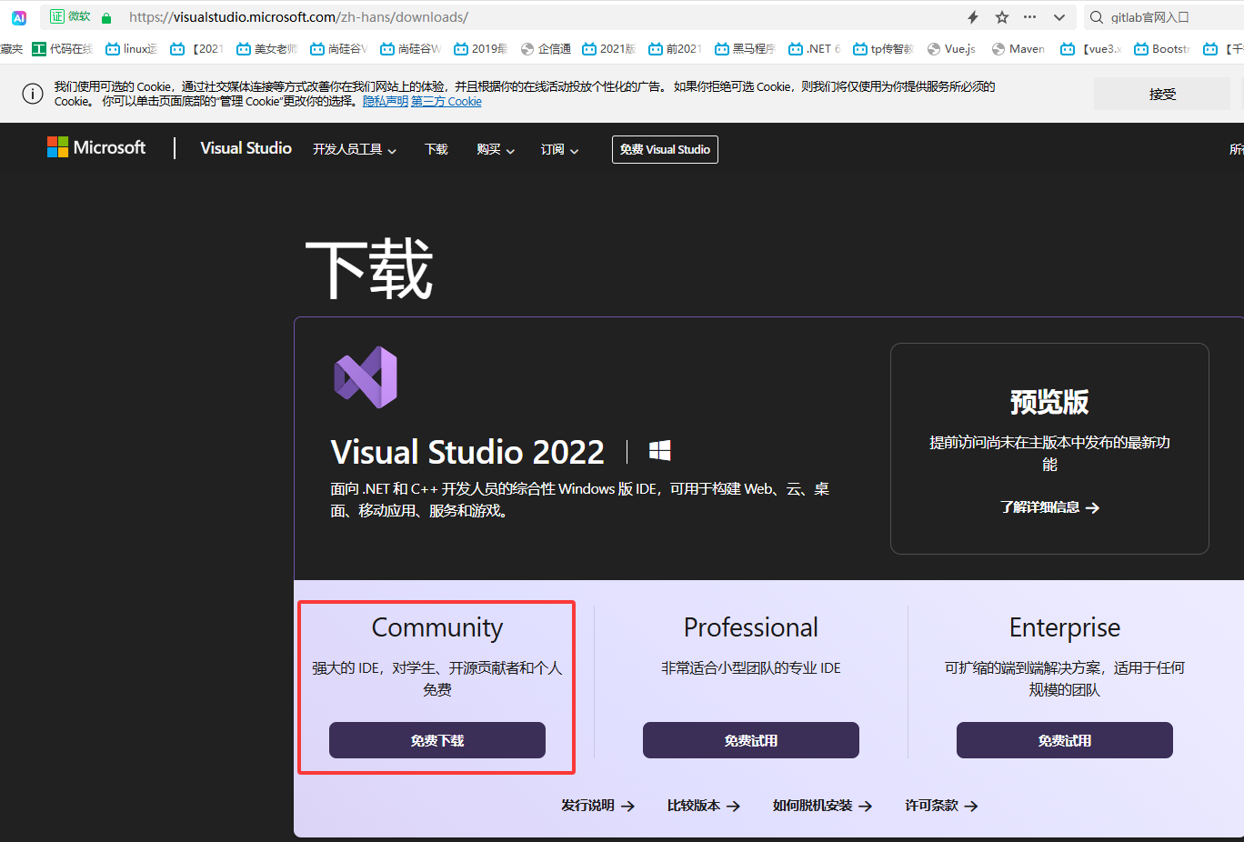Viewport: 1244px width, 842px height.
Task: Open the 美女老师 bookmark
Action: pyautogui.click(x=267, y=49)
